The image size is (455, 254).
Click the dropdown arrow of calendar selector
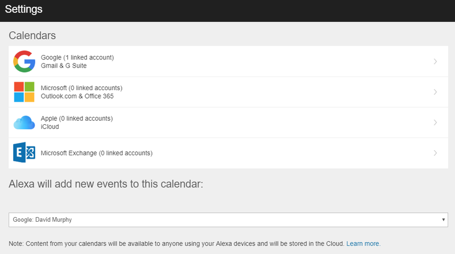[443, 220]
